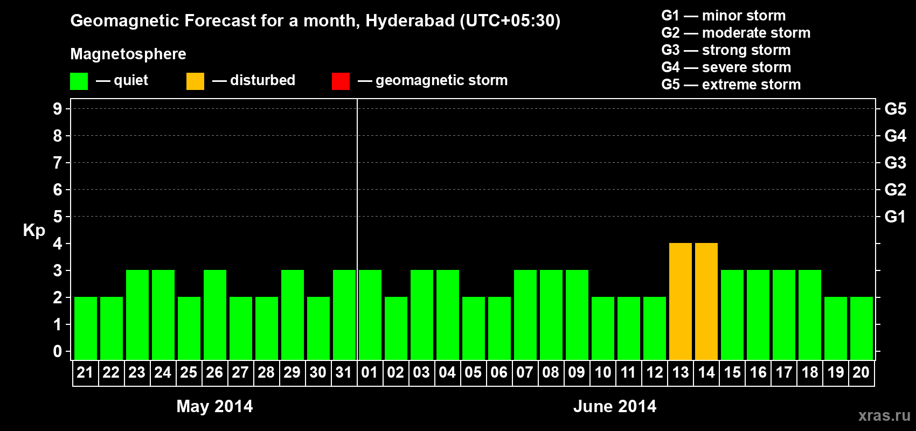Image resolution: width=916 pixels, height=431 pixels.
Task: Click the Kp value 0 label
Action: click(x=58, y=351)
